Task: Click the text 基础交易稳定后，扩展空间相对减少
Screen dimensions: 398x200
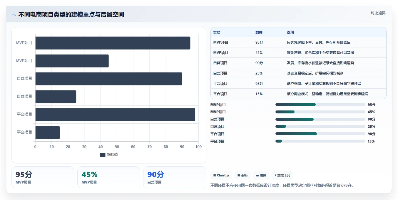Action: 315,73
